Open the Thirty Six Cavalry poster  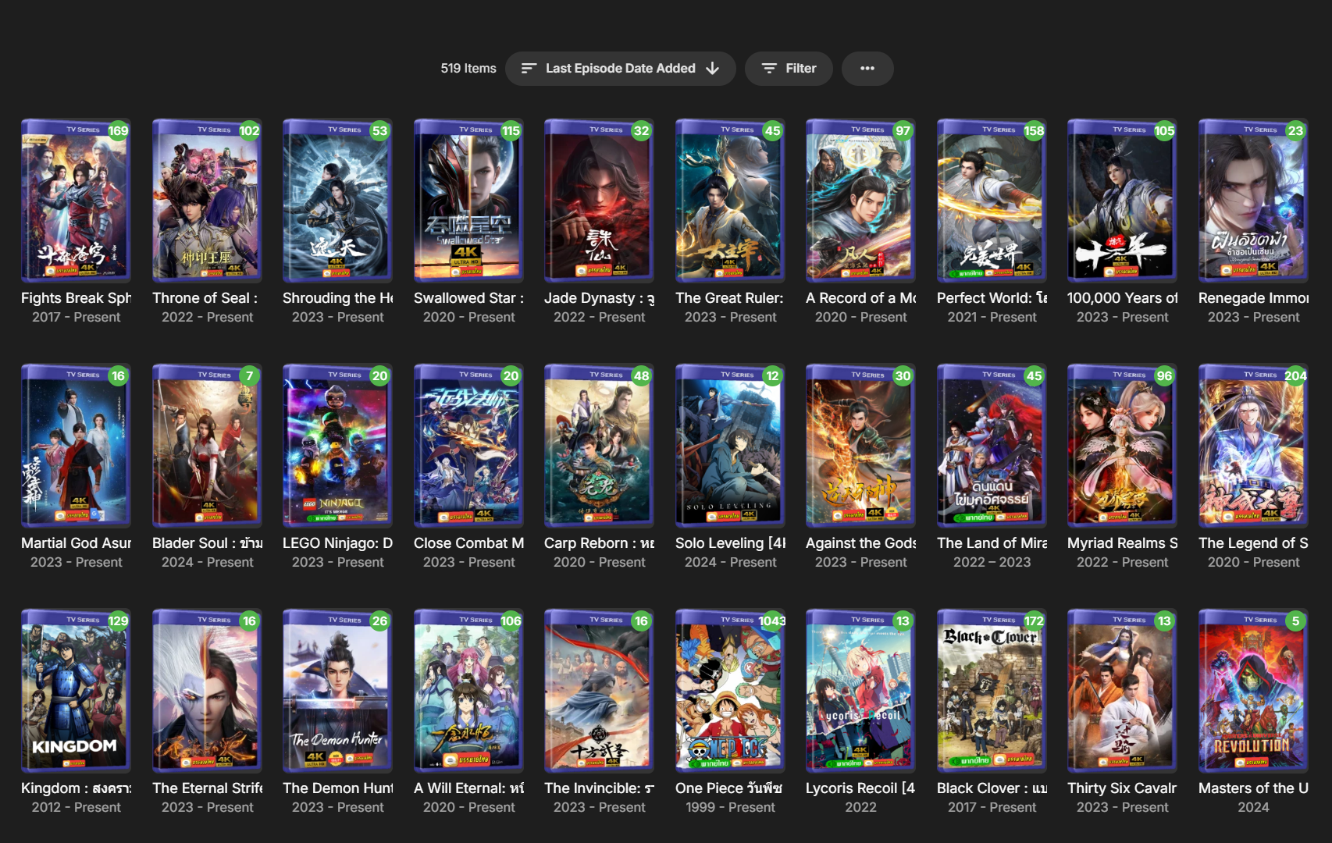1122,691
